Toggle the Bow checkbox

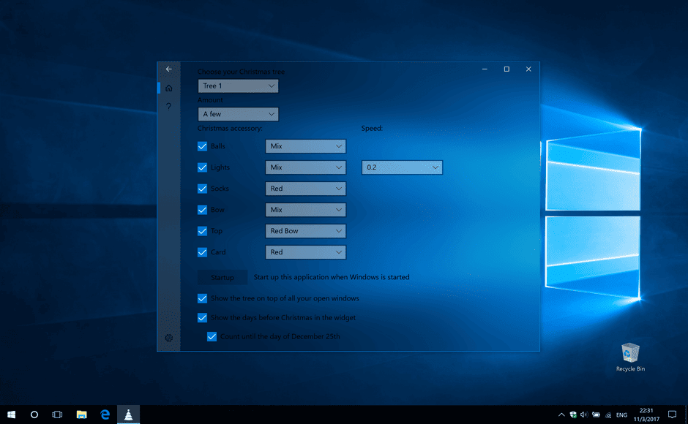pos(202,210)
